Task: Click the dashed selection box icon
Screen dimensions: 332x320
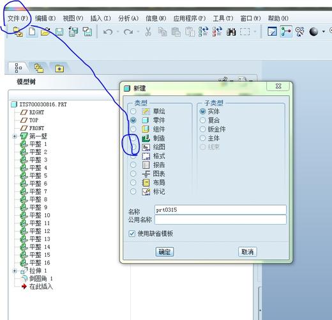Action: 245,32
